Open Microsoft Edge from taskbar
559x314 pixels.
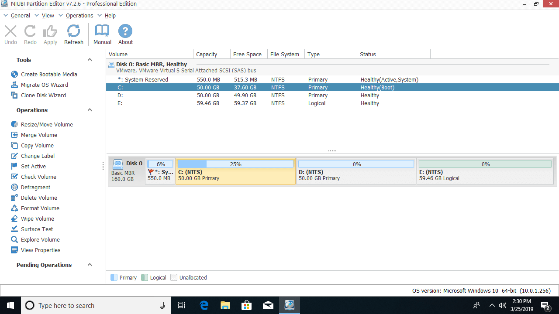coord(204,305)
